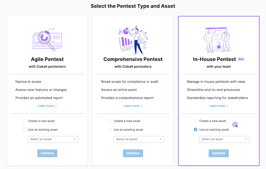This screenshot has height=169, width=266.
Task: Click external link icon under Comprehensive Pentest
Action: point(141,106)
